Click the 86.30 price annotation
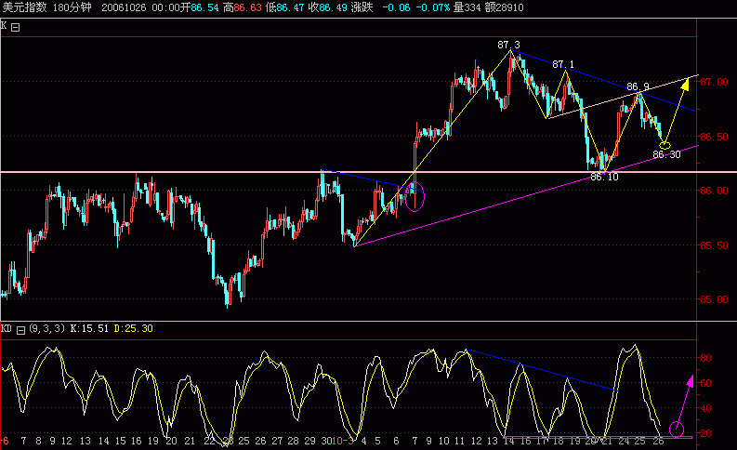Image resolution: width=737 pixels, height=450 pixels. (x=666, y=154)
